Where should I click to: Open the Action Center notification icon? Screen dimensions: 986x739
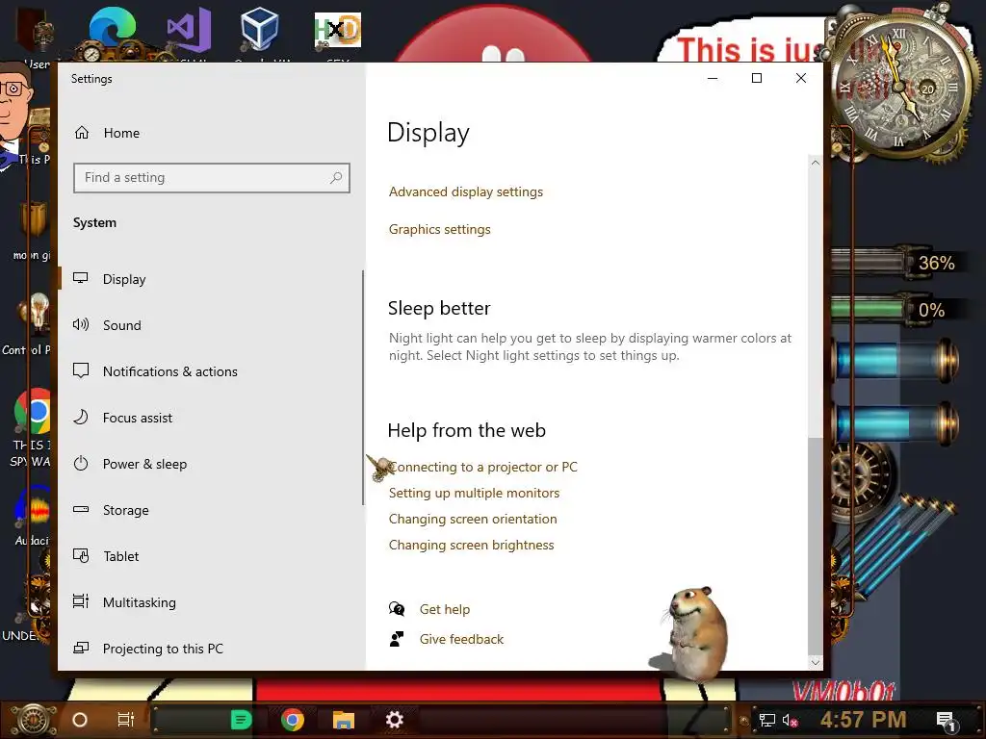tap(946, 720)
